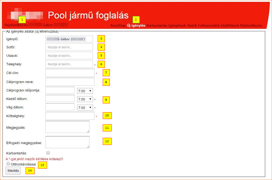Go to Karbantartás page in navigation
Screen dimensions: 272x180
(x=157, y=26)
